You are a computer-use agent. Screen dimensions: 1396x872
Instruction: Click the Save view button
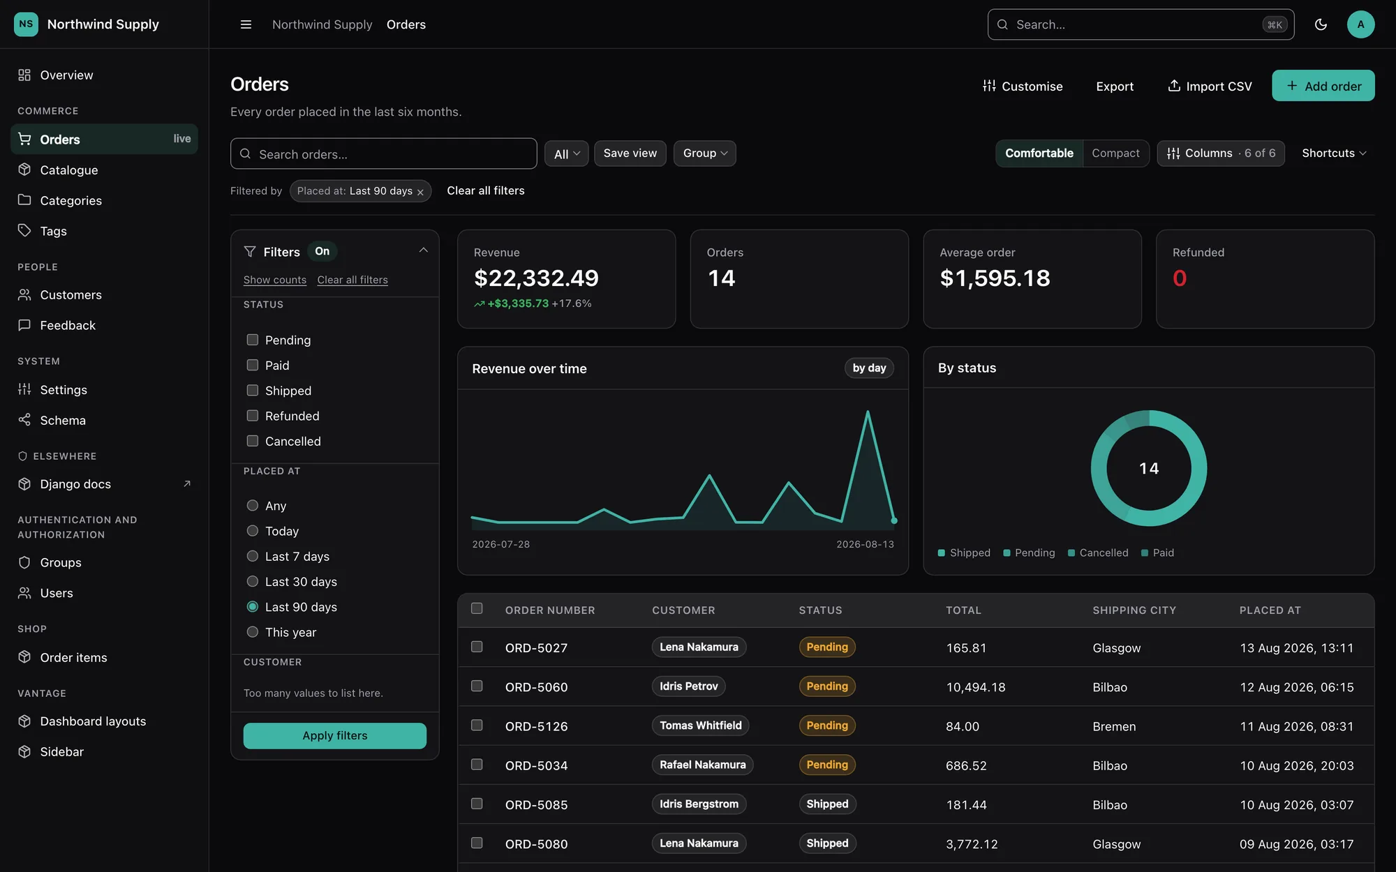pyautogui.click(x=630, y=153)
